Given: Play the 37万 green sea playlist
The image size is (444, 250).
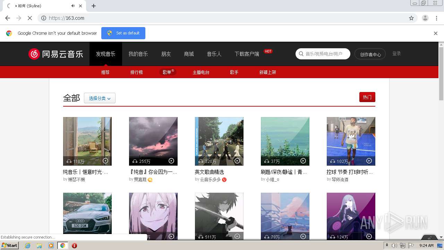Looking at the screenshot, I should pos(303,161).
